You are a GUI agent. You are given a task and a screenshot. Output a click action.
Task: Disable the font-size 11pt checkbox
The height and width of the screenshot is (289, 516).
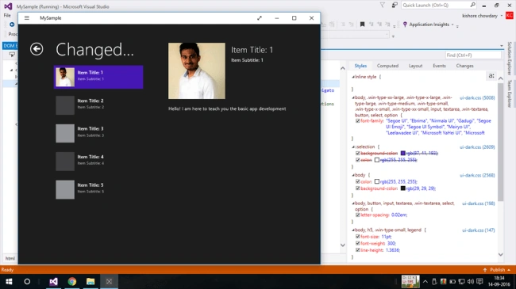pyautogui.click(x=357, y=237)
